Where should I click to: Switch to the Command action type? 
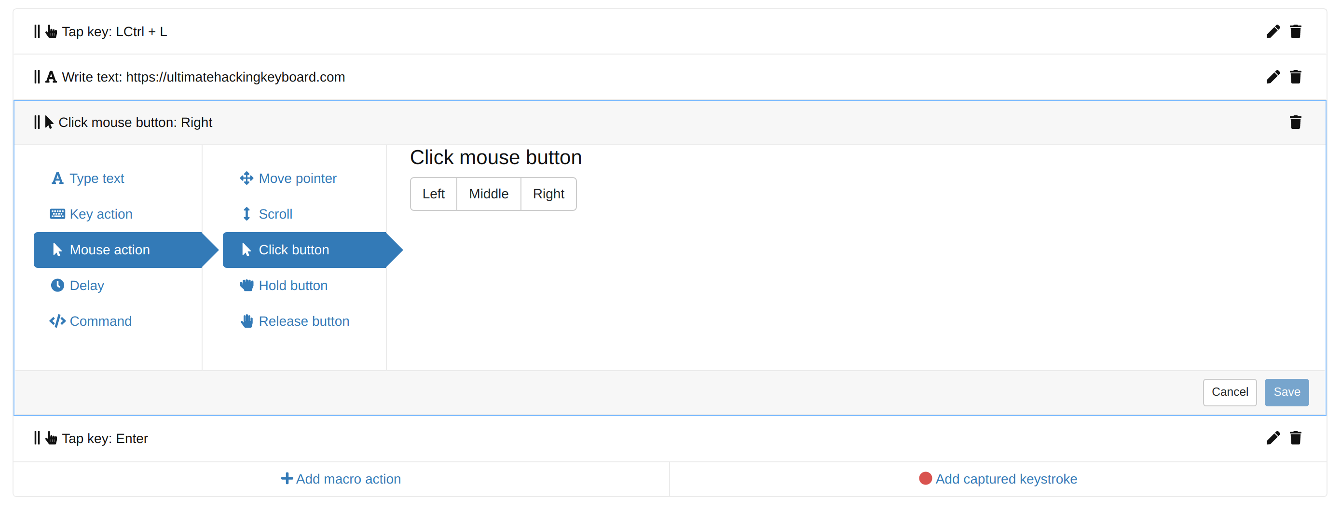coord(100,321)
